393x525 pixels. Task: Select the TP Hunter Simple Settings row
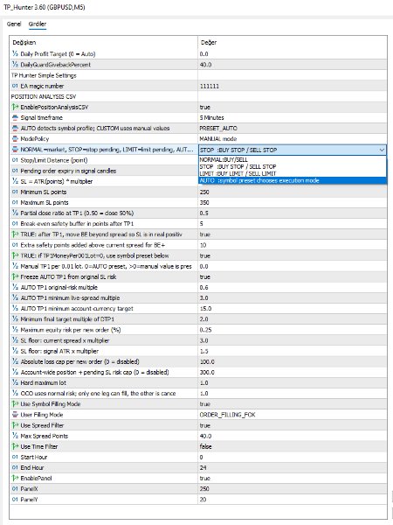[198, 75]
